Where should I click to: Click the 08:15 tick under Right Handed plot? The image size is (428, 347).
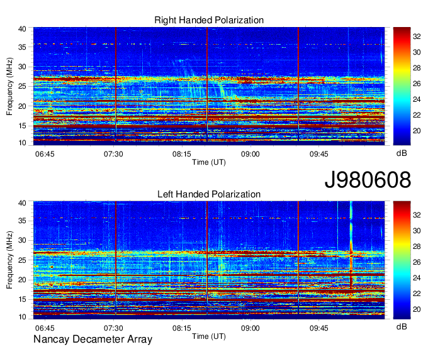coord(182,154)
